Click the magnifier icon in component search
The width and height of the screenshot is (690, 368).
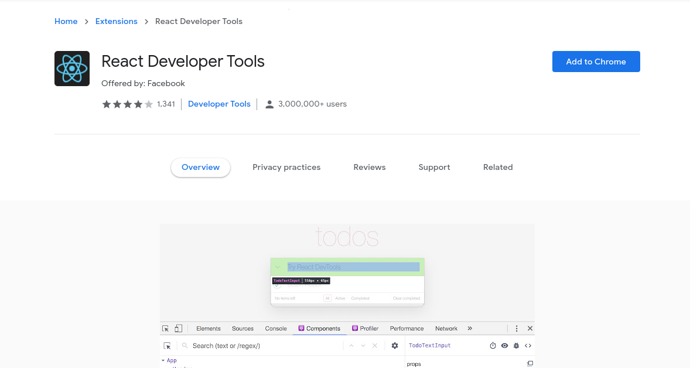click(x=185, y=346)
